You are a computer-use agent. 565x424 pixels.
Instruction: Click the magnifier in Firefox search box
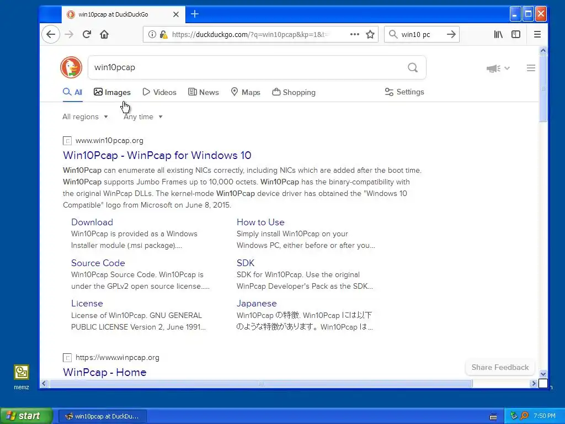393,34
